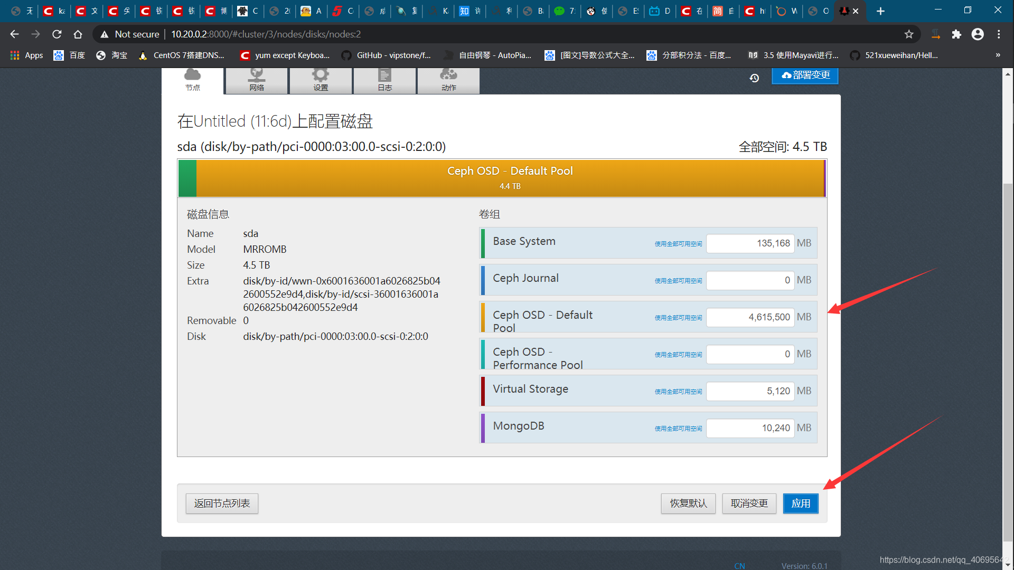The height and width of the screenshot is (570, 1014).
Task: Click 恢复默认 load defaults button
Action: point(688,503)
